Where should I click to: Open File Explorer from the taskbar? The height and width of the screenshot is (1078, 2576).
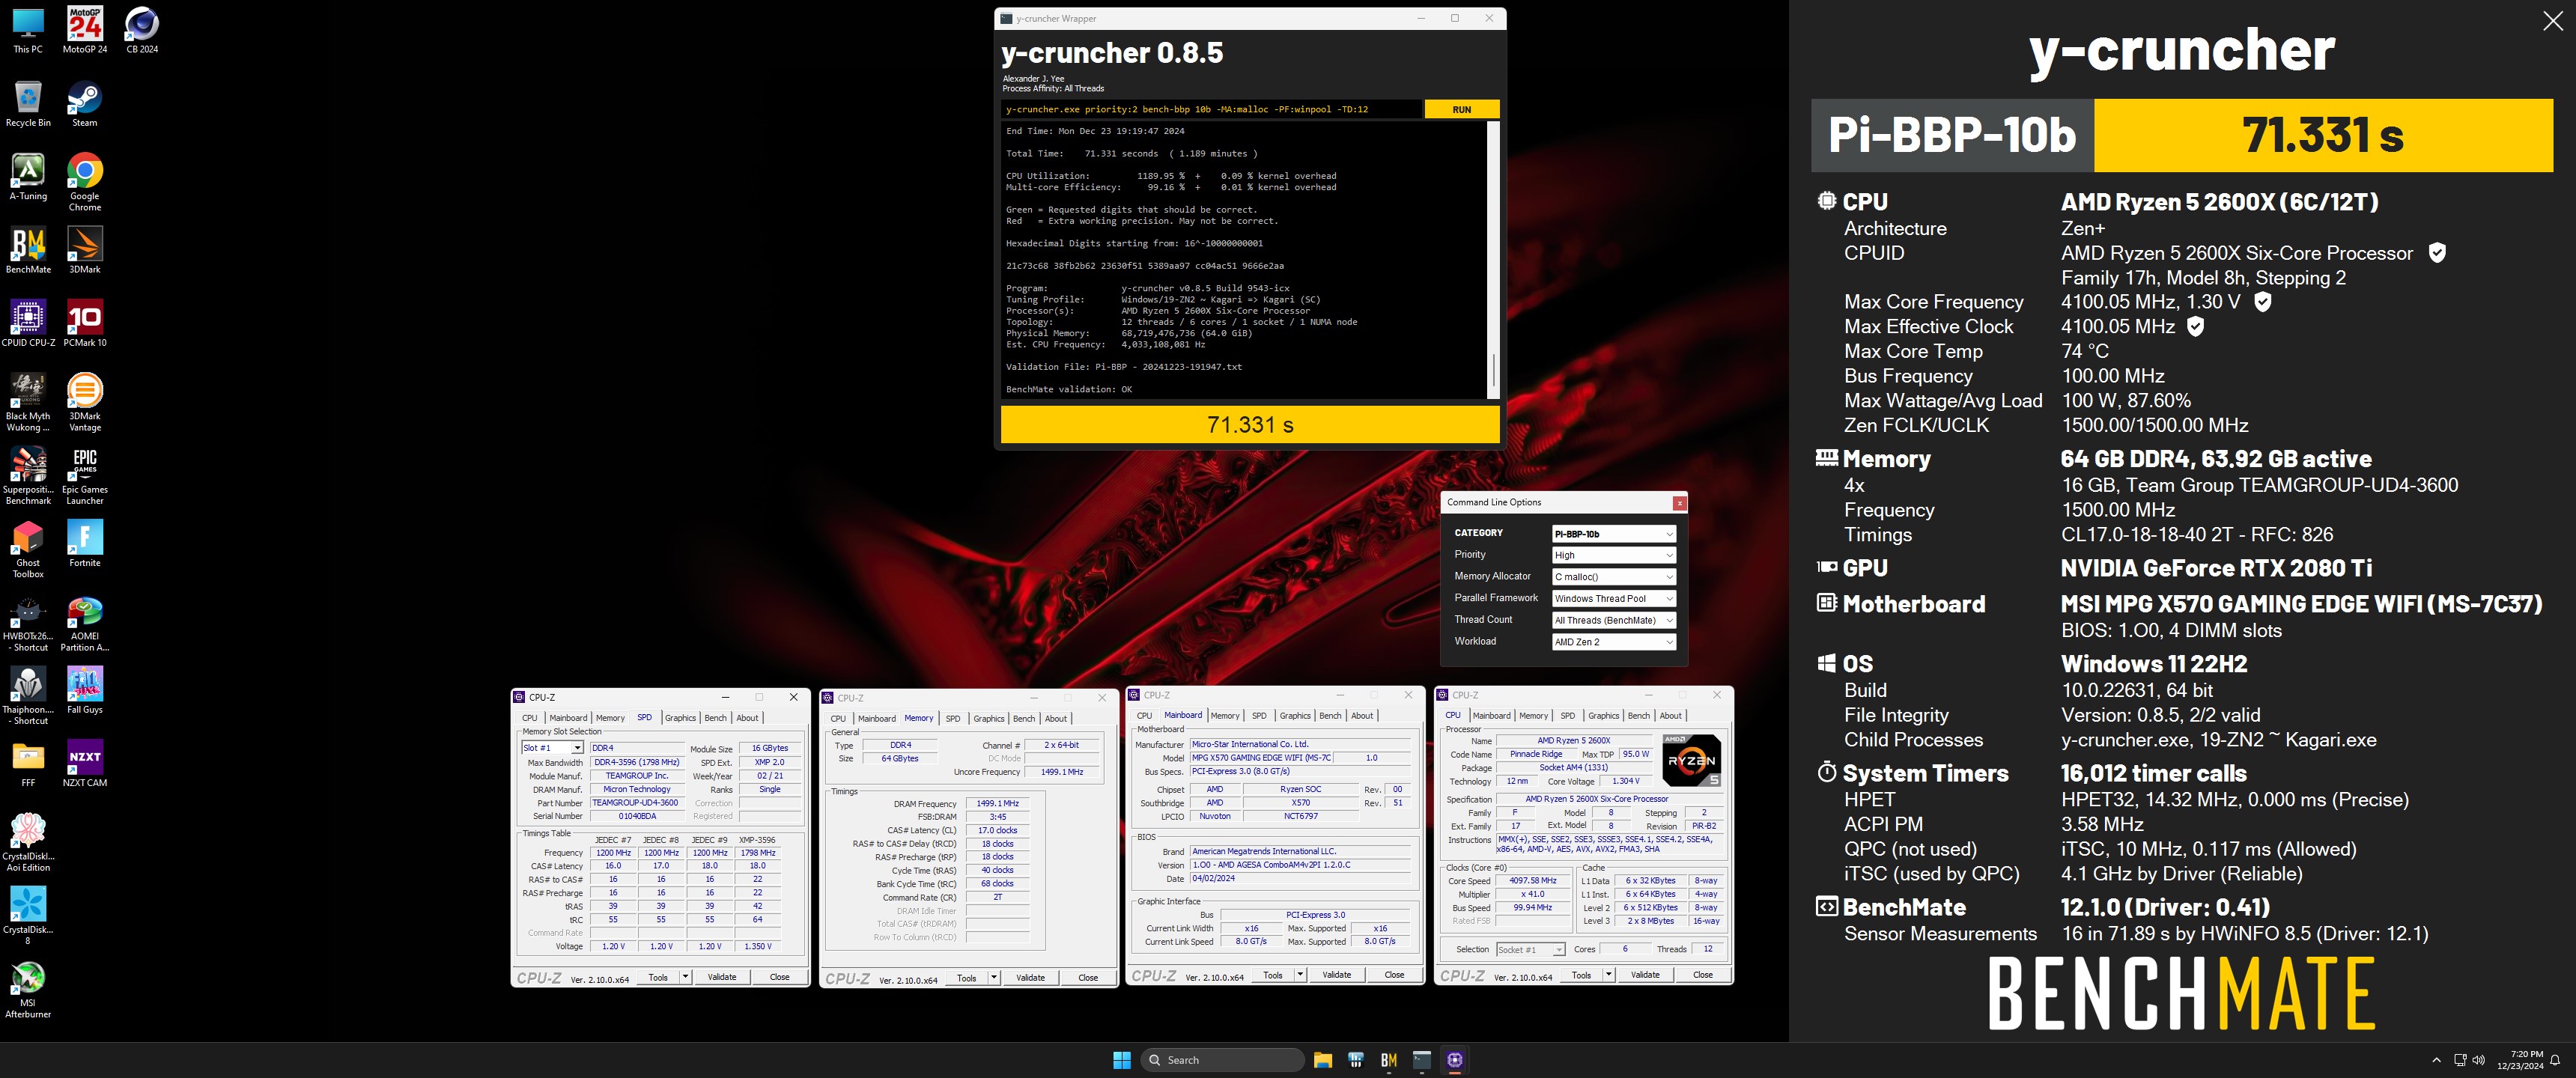tap(1322, 1060)
